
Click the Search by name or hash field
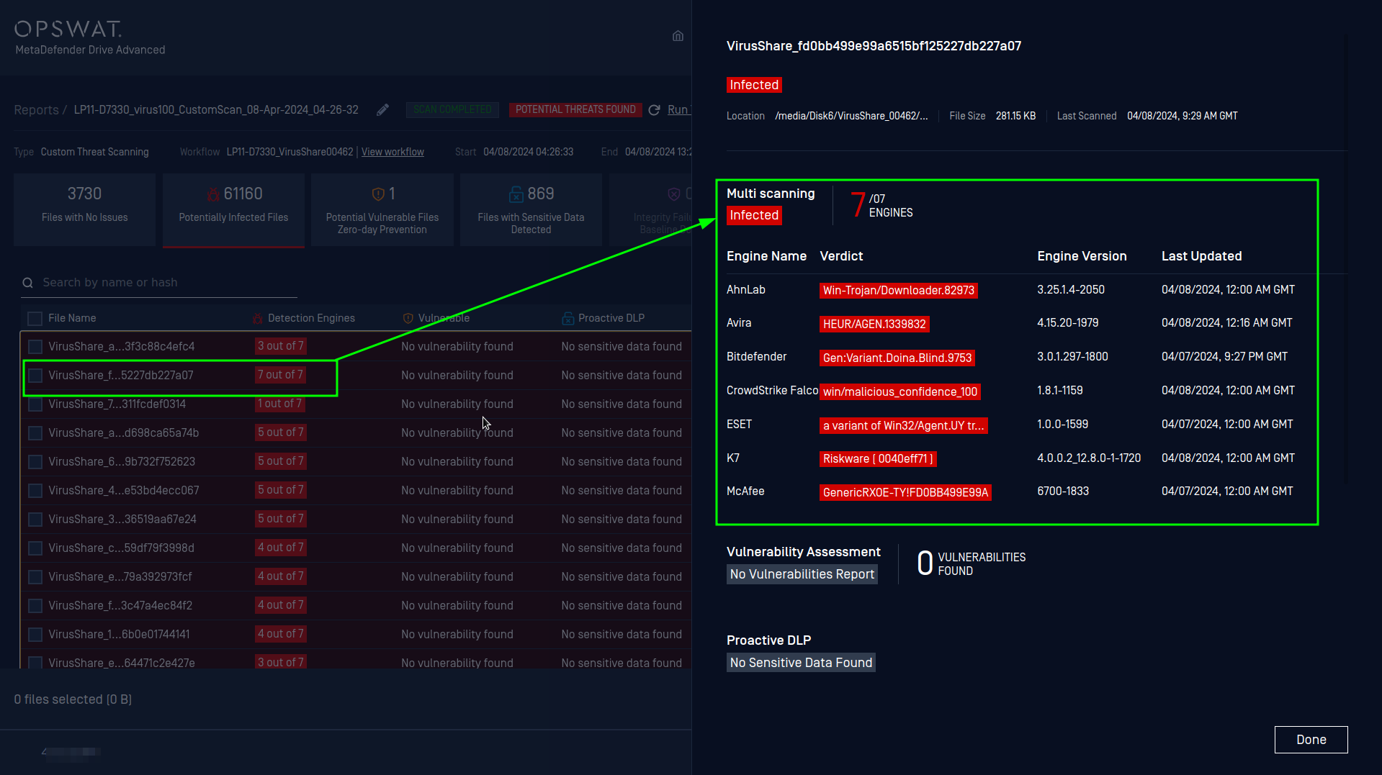click(158, 283)
